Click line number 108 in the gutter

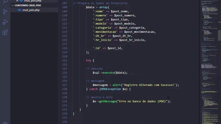(x=65, y=7)
